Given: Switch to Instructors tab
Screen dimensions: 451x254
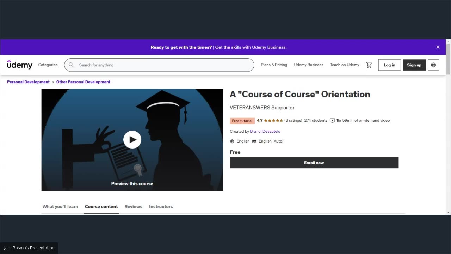Looking at the screenshot, I should coord(161,207).
